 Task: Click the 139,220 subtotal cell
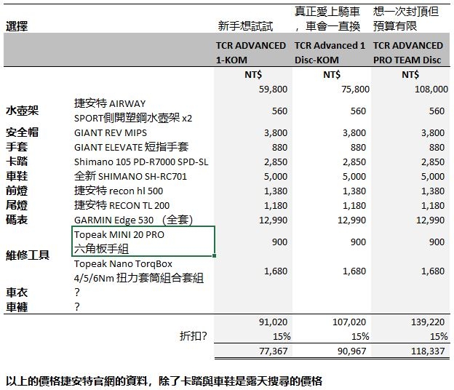coord(428,322)
